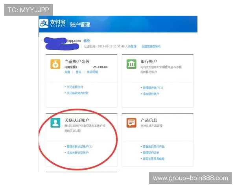
Task: Open 人员管理 link
Action: point(131,46)
